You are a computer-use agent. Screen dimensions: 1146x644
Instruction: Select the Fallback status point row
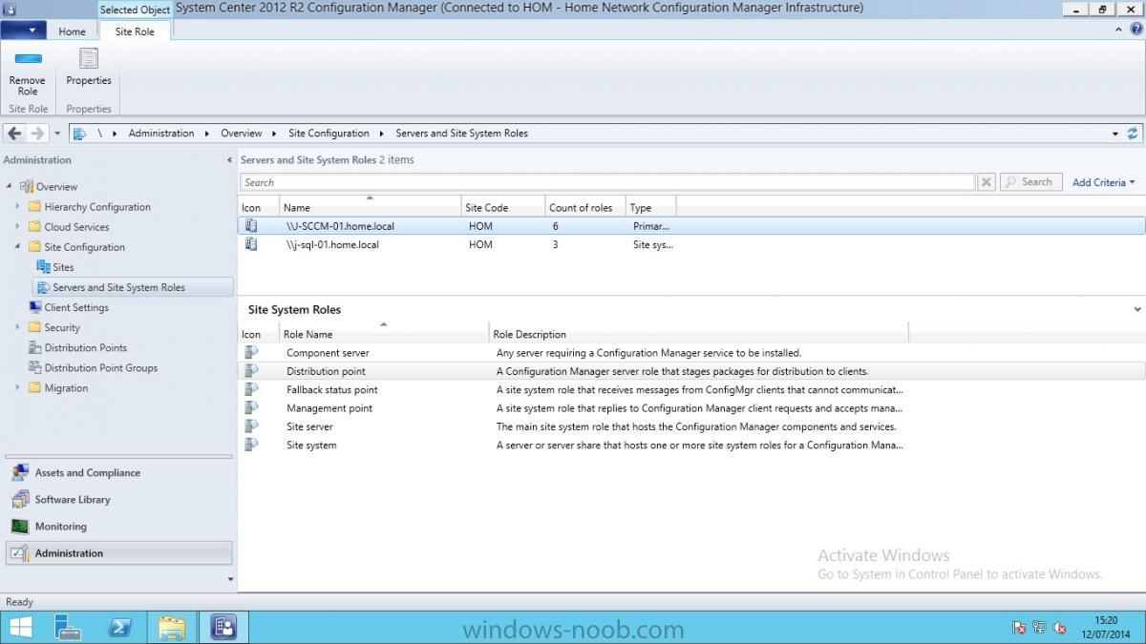691,389
